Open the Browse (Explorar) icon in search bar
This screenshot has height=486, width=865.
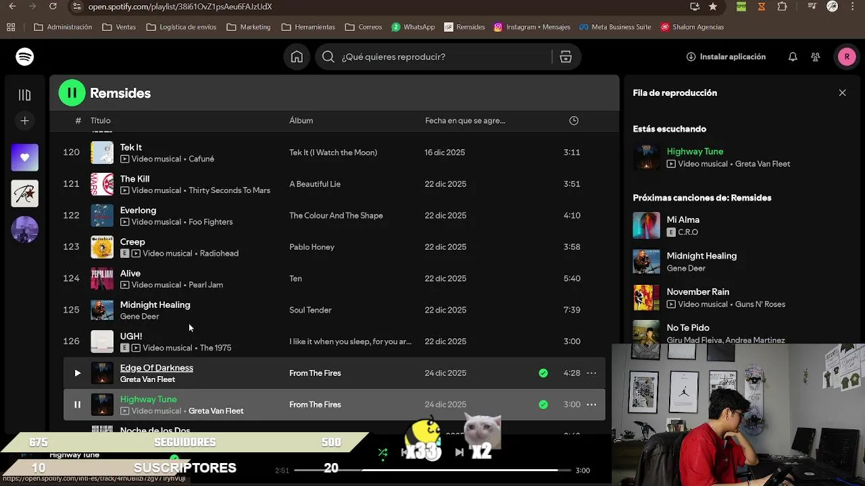point(566,57)
